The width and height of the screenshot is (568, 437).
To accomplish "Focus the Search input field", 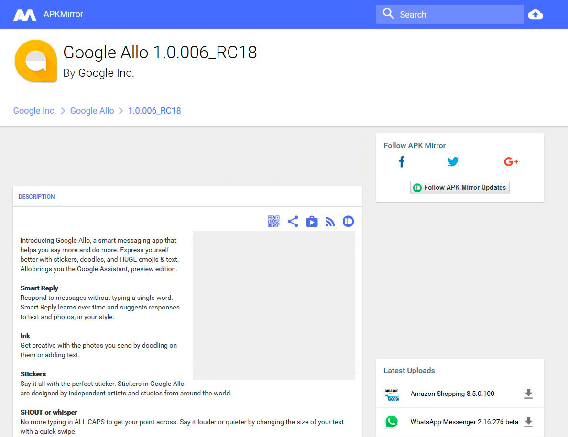I will [x=450, y=14].
